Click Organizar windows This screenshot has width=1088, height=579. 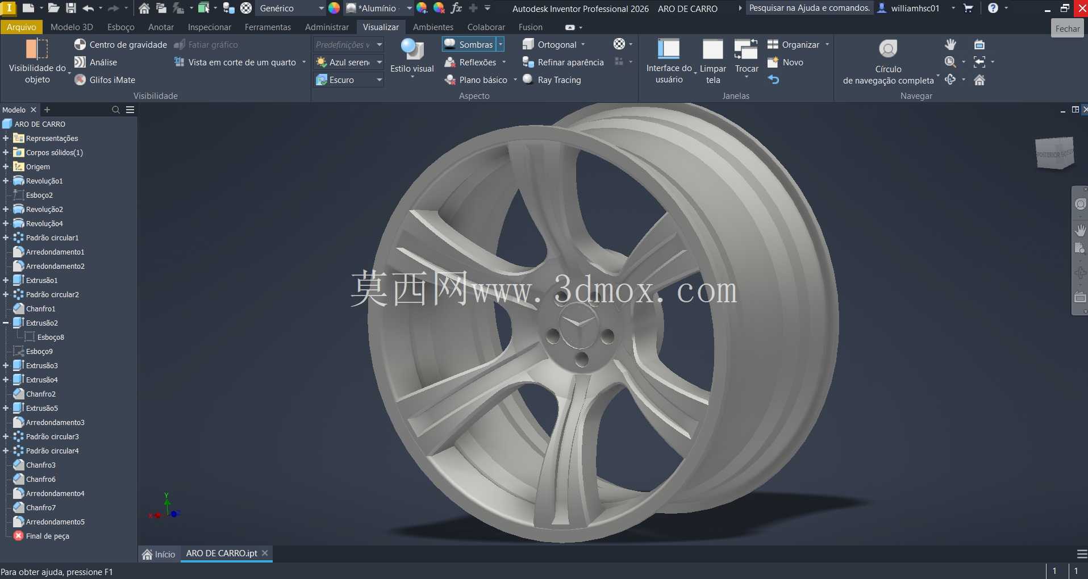[793, 44]
